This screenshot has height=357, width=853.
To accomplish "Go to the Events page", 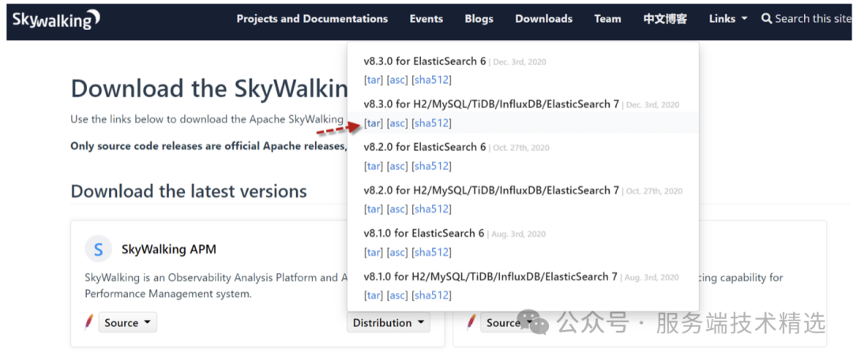I will coord(426,19).
